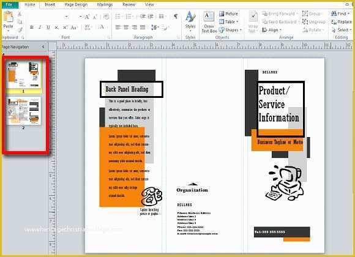
Task: Center the text alignment
Action: (126, 28)
